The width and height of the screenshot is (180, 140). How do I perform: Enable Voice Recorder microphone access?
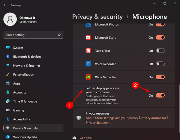click(x=160, y=64)
